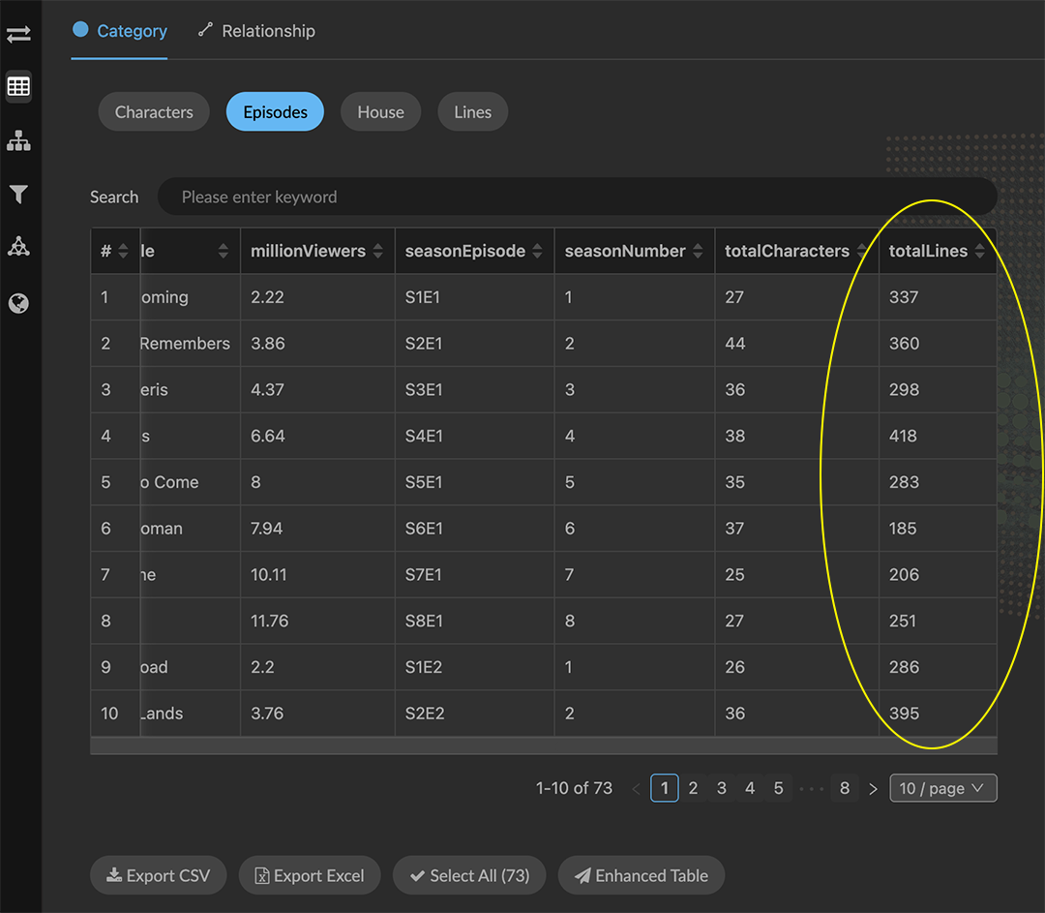Click the swap arrows icon at top left

coord(18,34)
